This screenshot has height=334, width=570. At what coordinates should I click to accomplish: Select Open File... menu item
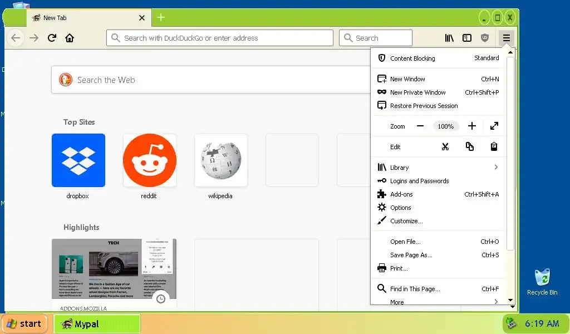click(439, 242)
